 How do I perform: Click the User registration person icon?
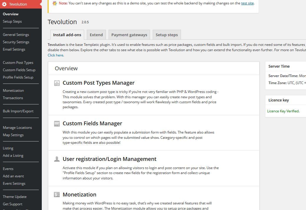[x=57, y=159]
